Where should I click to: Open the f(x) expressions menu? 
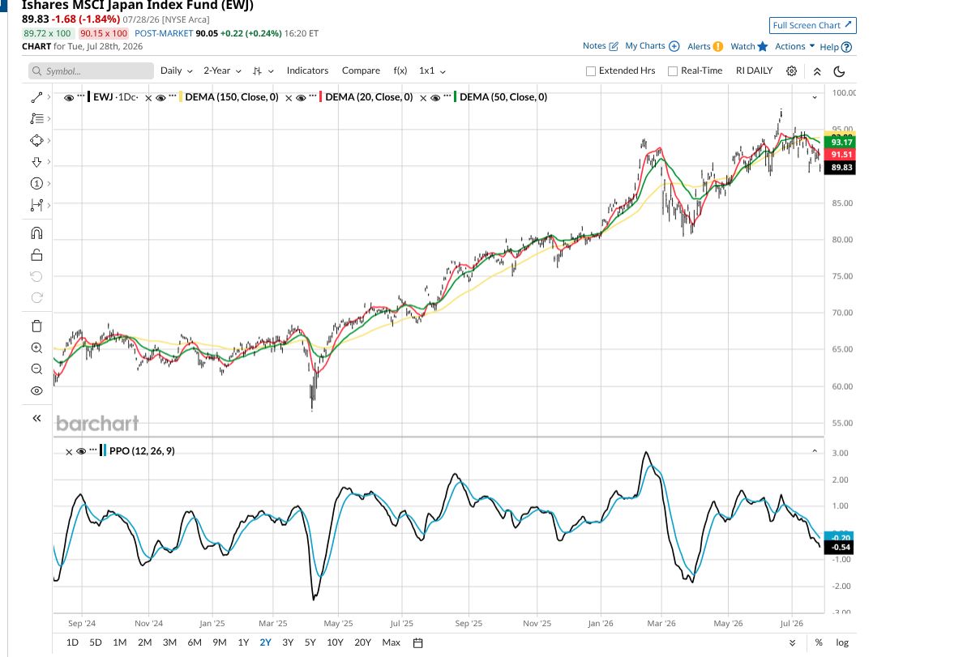pos(400,70)
